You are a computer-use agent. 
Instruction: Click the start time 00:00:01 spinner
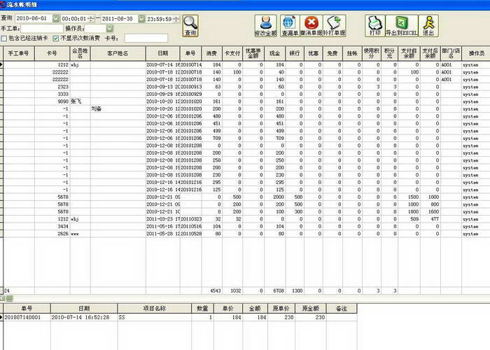pyautogui.click(x=91, y=19)
